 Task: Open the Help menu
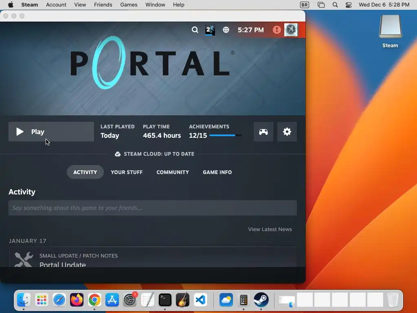pyautogui.click(x=178, y=5)
